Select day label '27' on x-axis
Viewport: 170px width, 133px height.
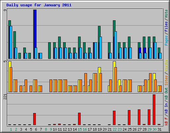tap(139, 129)
